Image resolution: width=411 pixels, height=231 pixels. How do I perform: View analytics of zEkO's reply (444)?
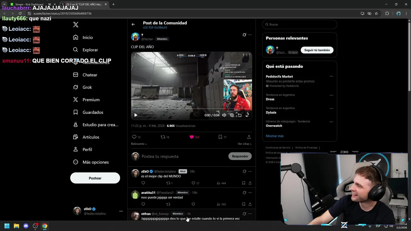[x=221, y=183]
